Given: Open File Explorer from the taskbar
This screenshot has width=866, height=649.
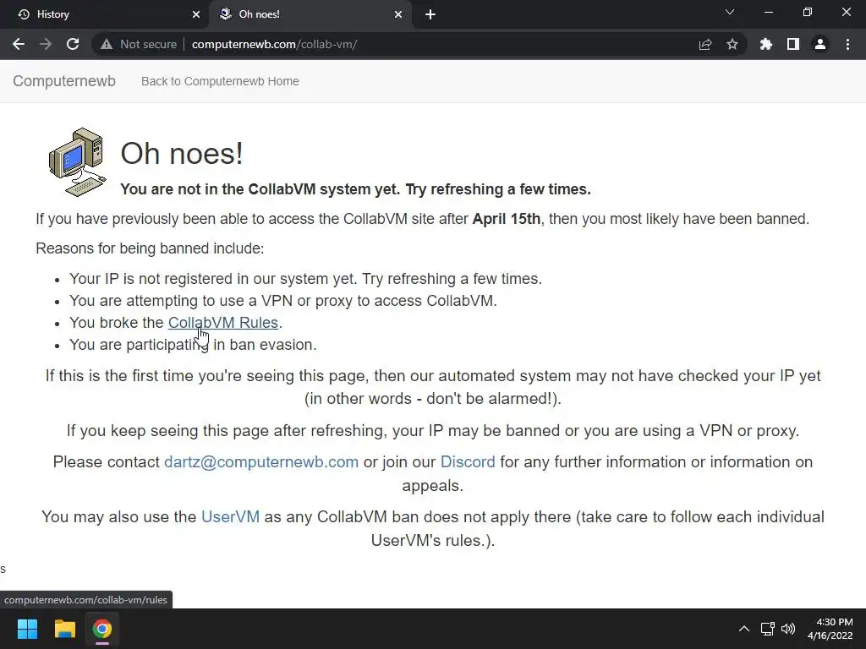Looking at the screenshot, I should pyautogui.click(x=64, y=629).
